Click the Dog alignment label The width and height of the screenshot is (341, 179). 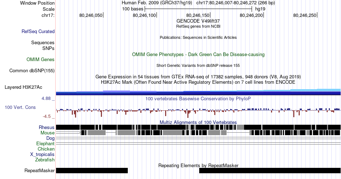tap(50, 138)
